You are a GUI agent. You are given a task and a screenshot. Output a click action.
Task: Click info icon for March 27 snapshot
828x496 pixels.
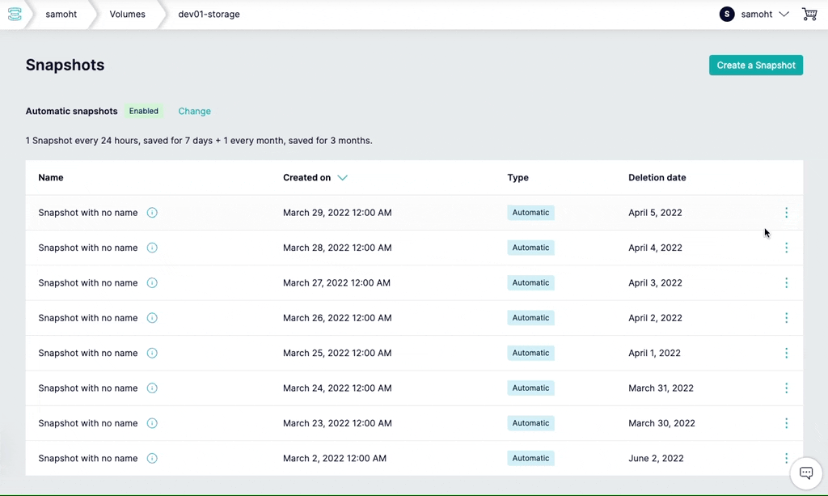tap(152, 283)
